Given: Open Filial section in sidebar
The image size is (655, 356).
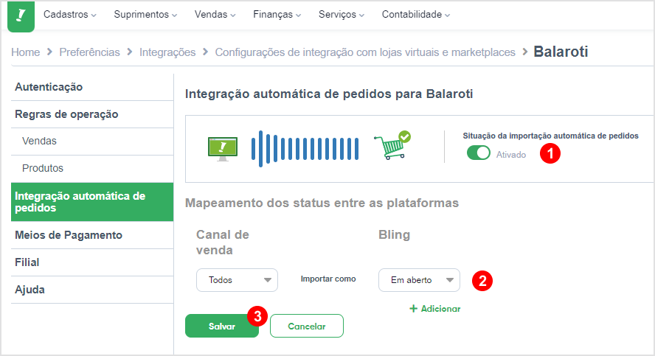Looking at the screenshot, I should pyautogui.click(x=92, y=262).
